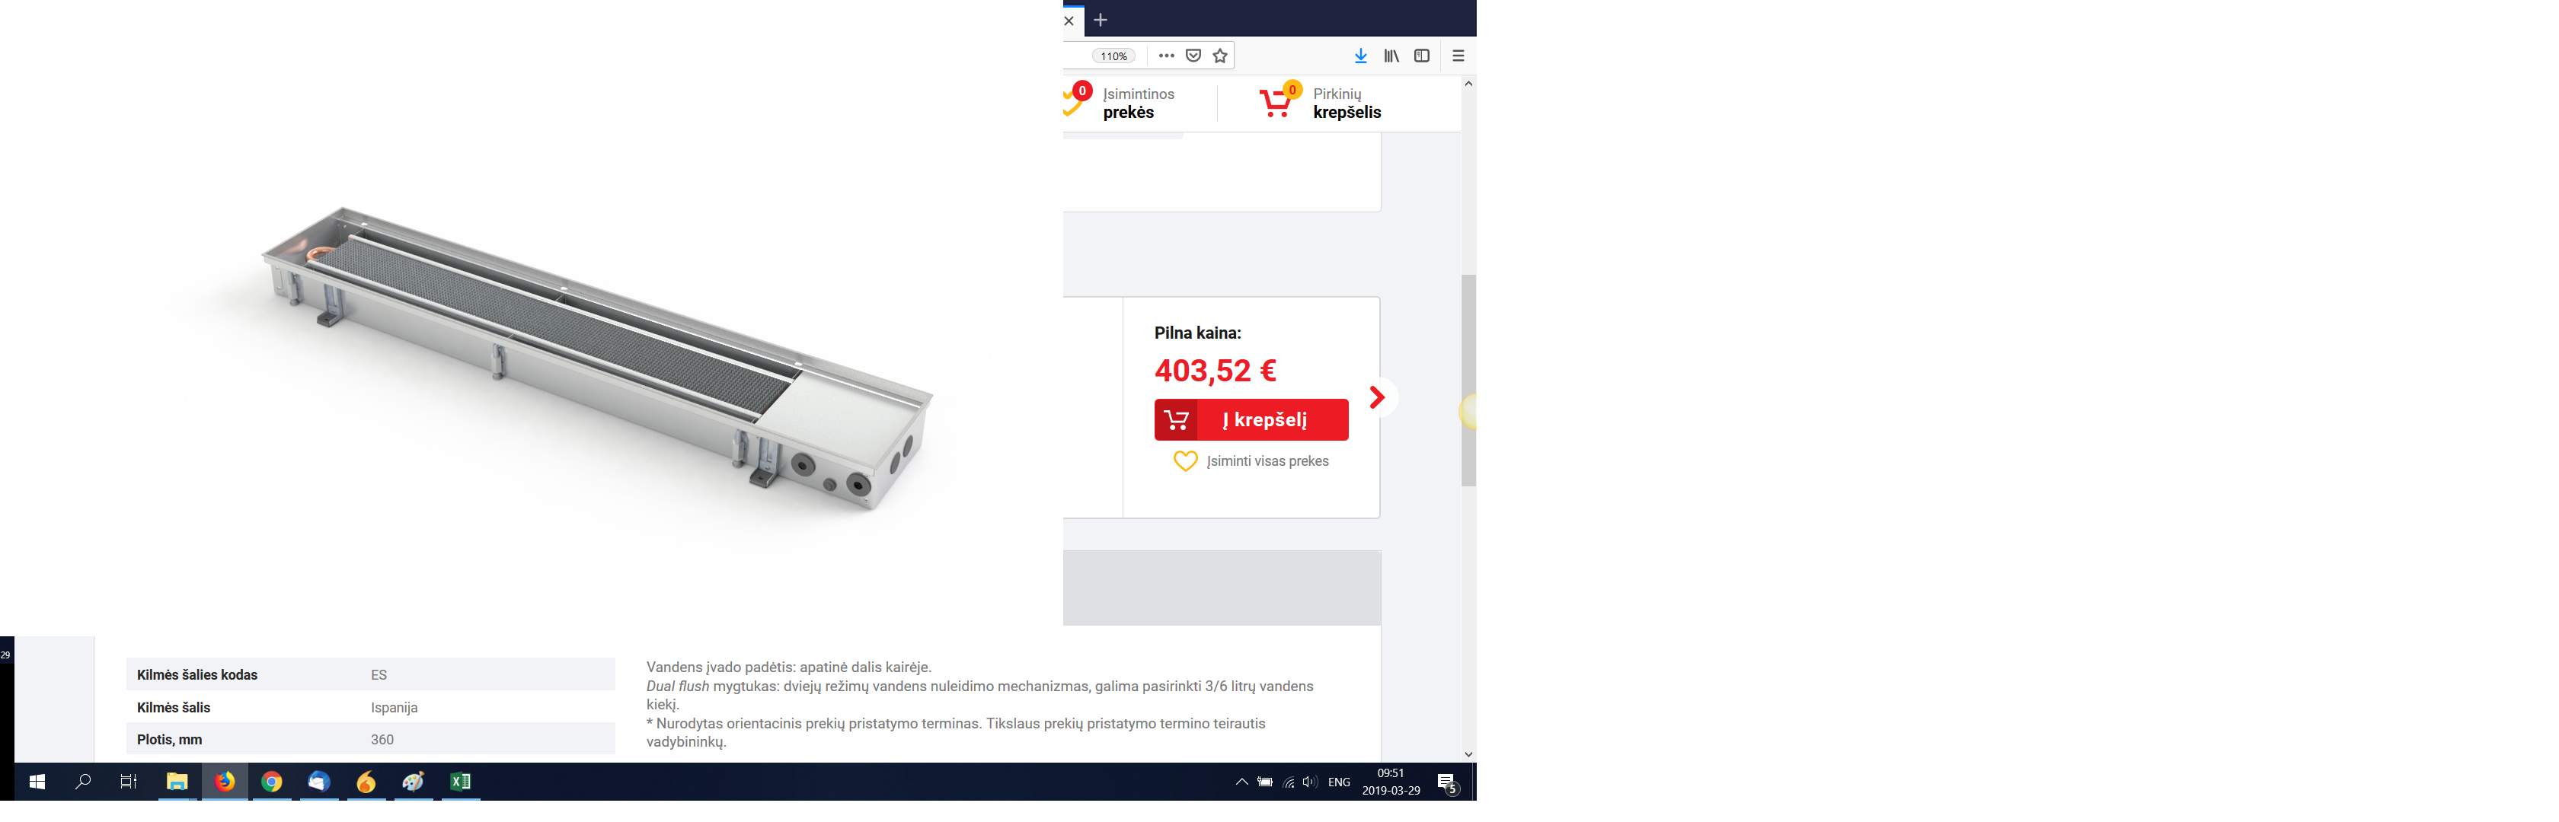Click the floor convector product image
Viewport: 2559px width, 822px height.
click(596, 359)
